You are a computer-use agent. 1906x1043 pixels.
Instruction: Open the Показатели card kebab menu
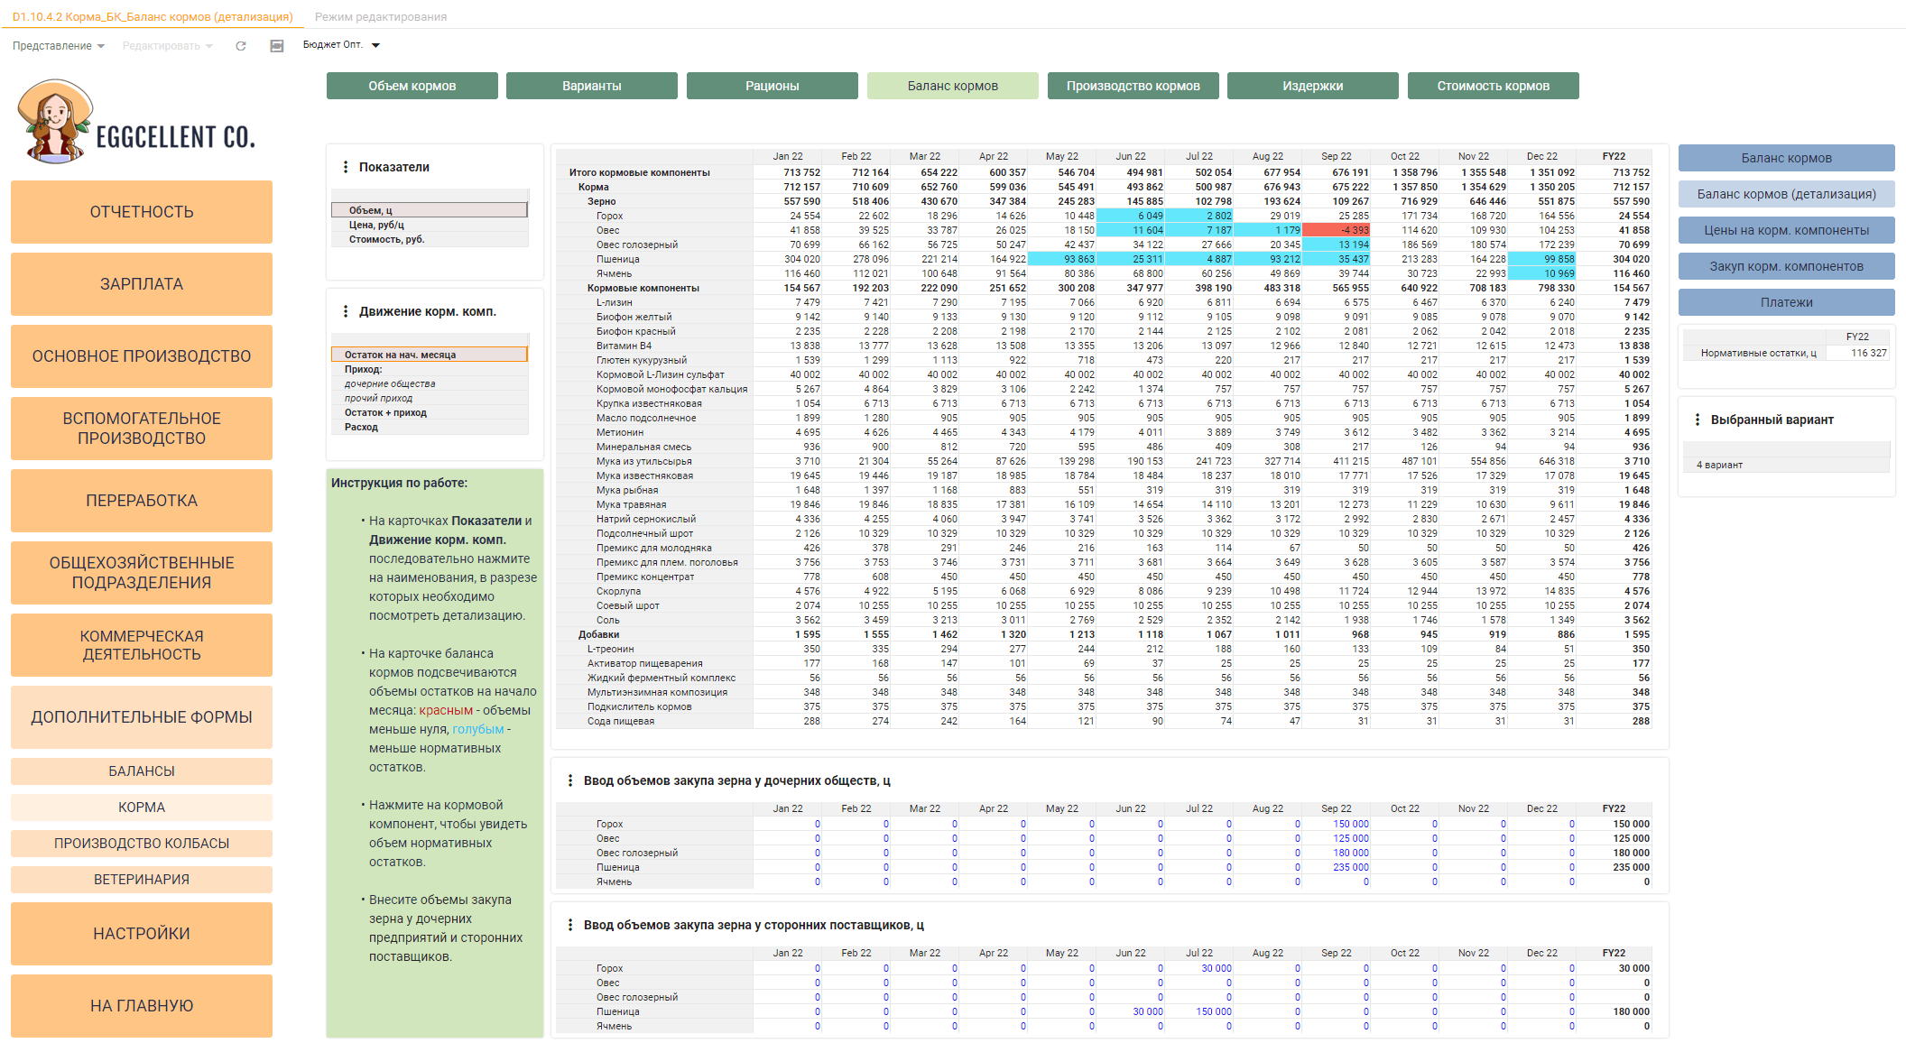click(x=346, y=167)
